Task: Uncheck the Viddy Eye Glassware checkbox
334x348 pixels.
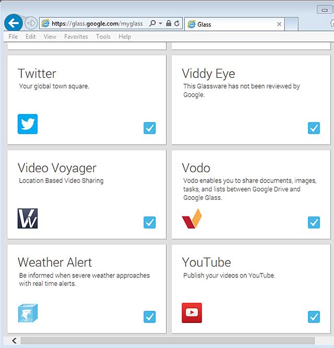Action: pyautogui.click(x=314, y=128)
